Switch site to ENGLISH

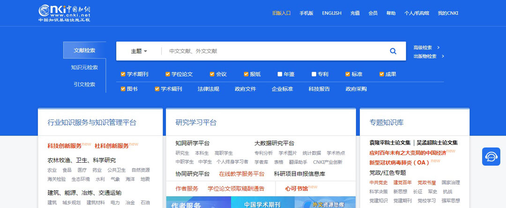pyautogui.click(x=332, y=13)
